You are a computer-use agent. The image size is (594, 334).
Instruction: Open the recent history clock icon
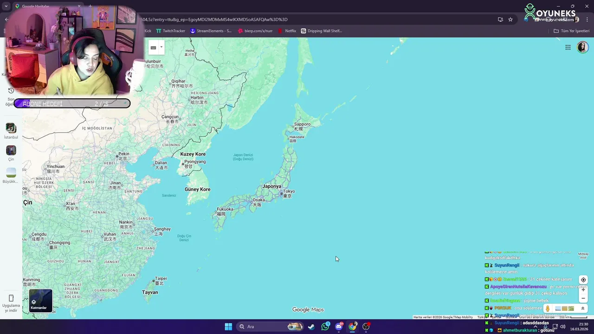click(11, 90)
